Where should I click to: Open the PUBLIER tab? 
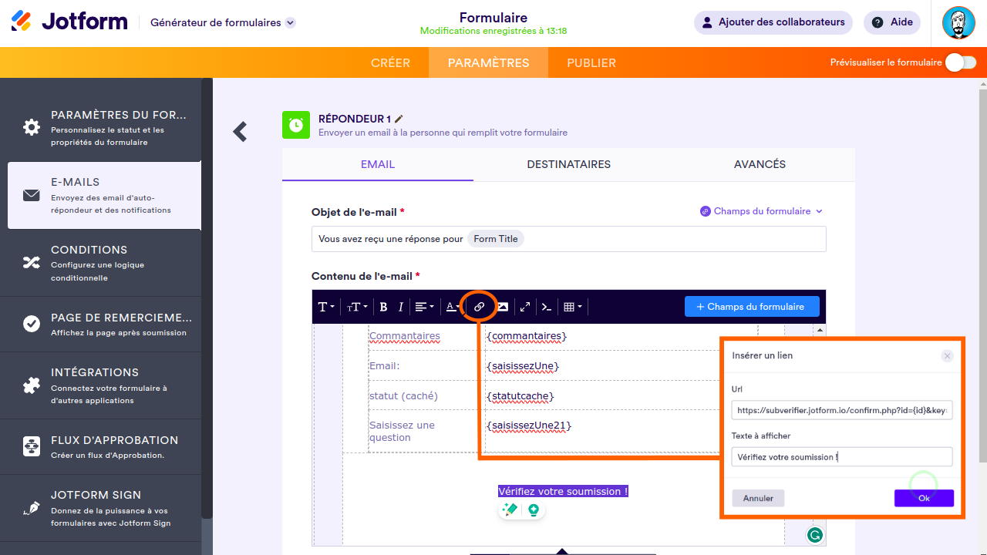590,62
